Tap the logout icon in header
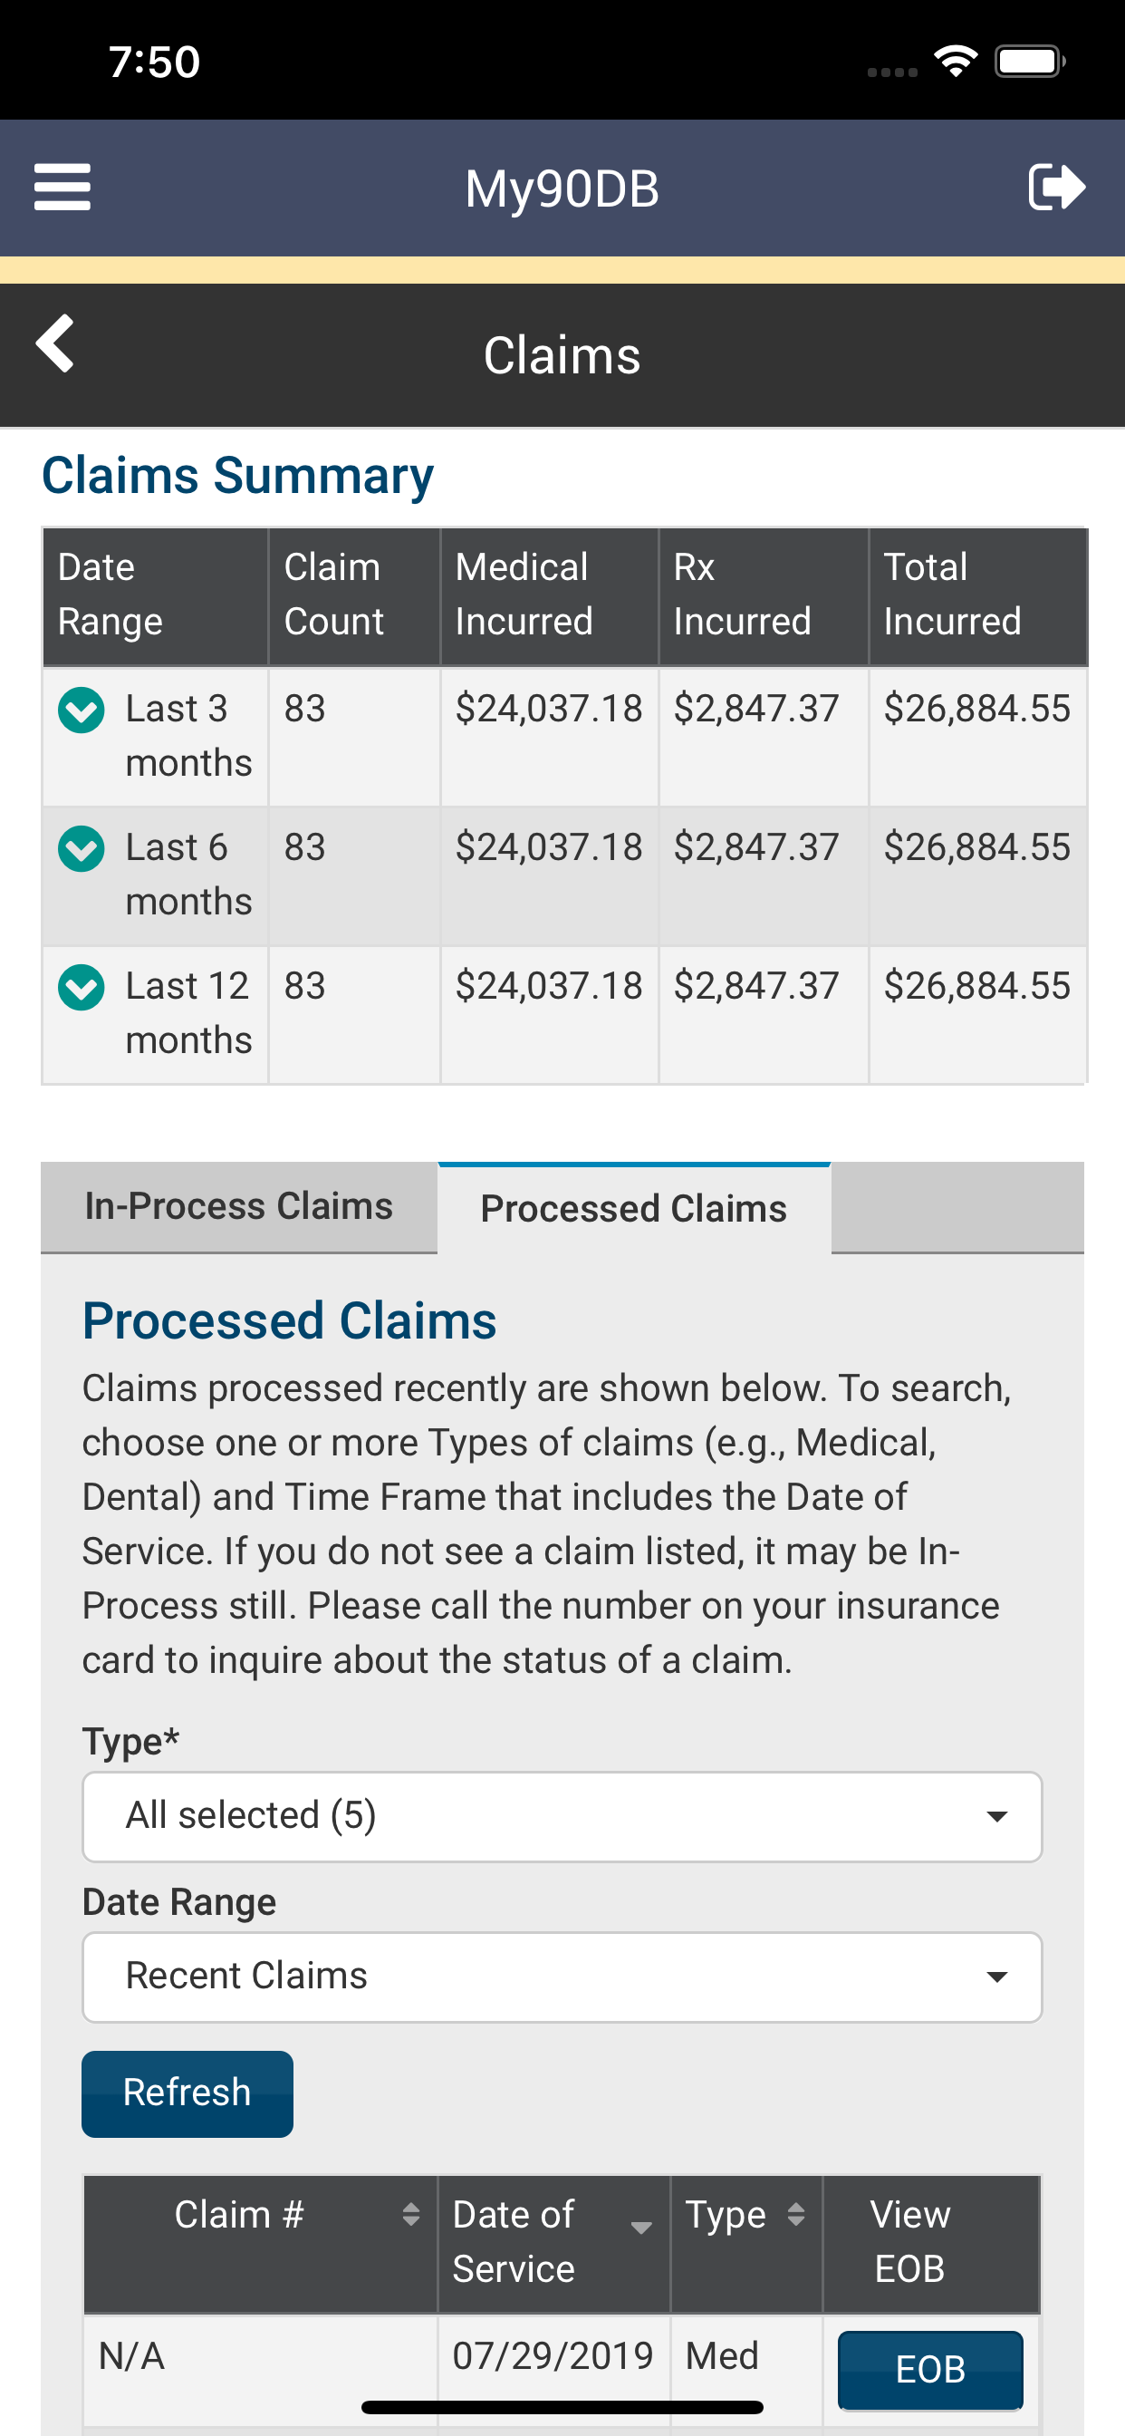Screen dimensions: 1125x2436 tap(1057, 187)
